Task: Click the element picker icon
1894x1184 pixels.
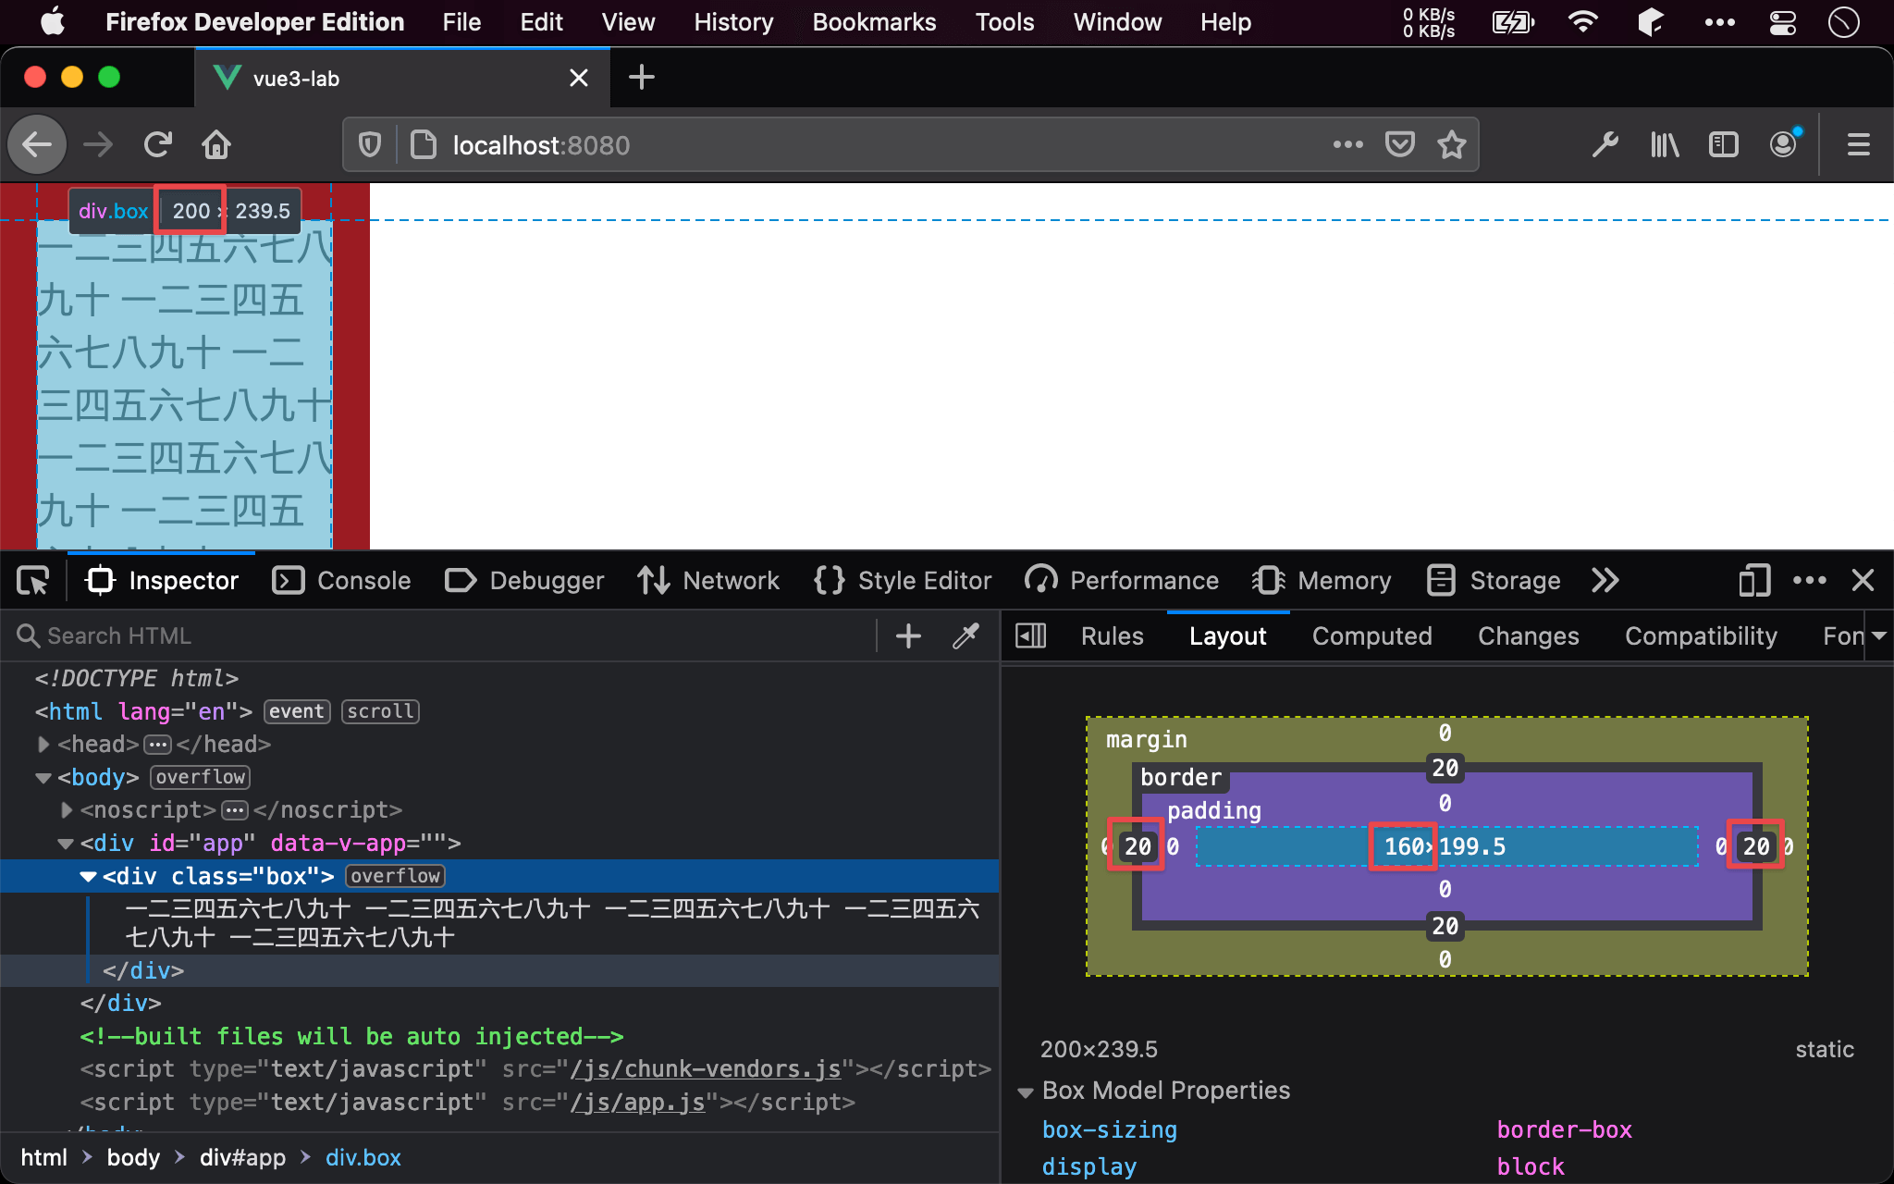Action: pyautogui.click(x=31, y=580)
